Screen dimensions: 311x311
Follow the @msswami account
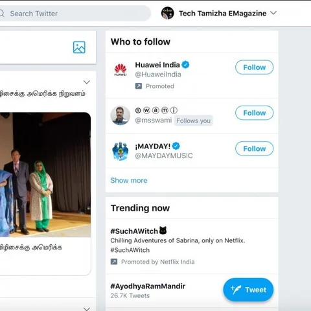point(254,113)
